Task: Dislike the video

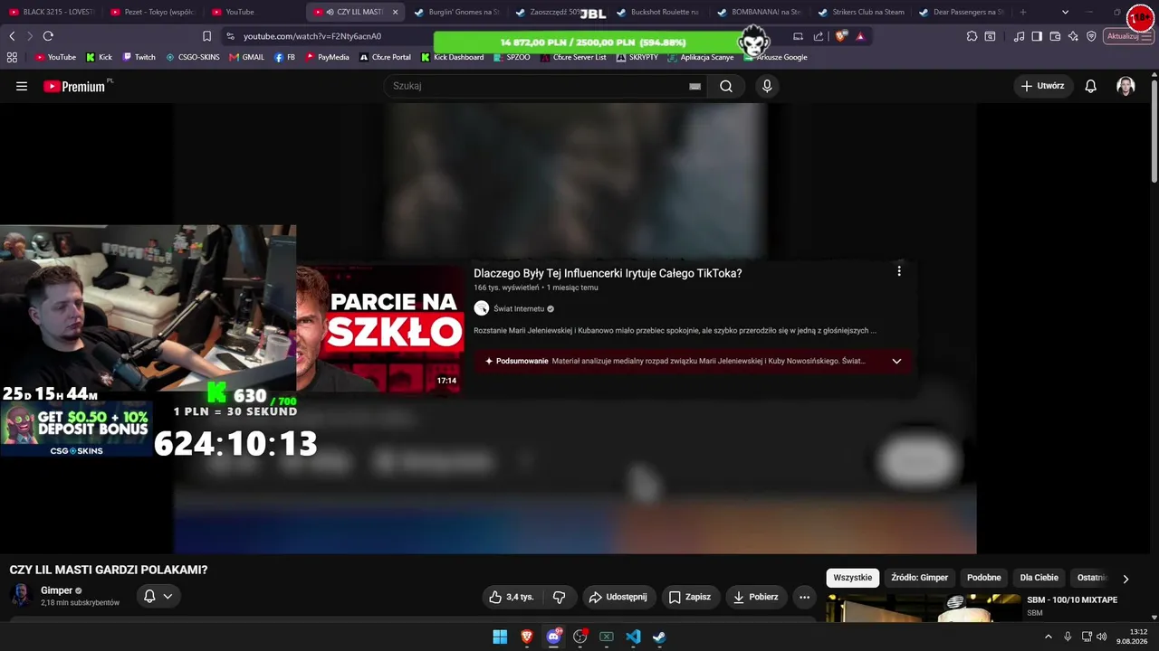Action: click(559, 597)
